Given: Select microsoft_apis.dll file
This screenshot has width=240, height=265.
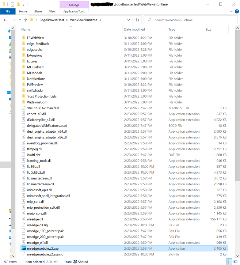Looking at the screenshot, I should (40, 190).
